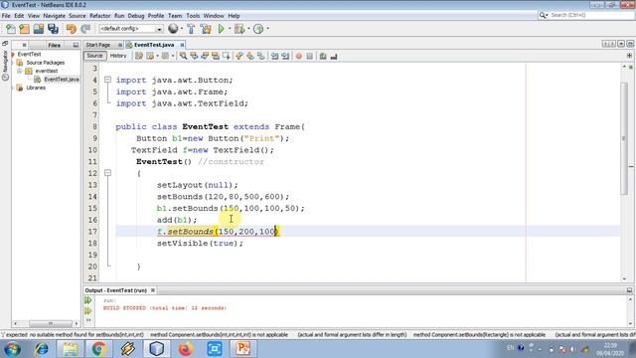
Task: Click the Redo arrow icon
Action: (x=85, y=29)
